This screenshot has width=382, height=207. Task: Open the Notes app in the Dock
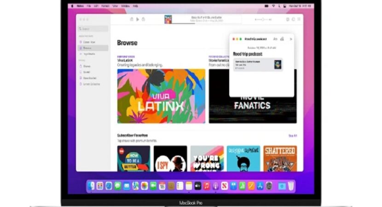point(189,186)
